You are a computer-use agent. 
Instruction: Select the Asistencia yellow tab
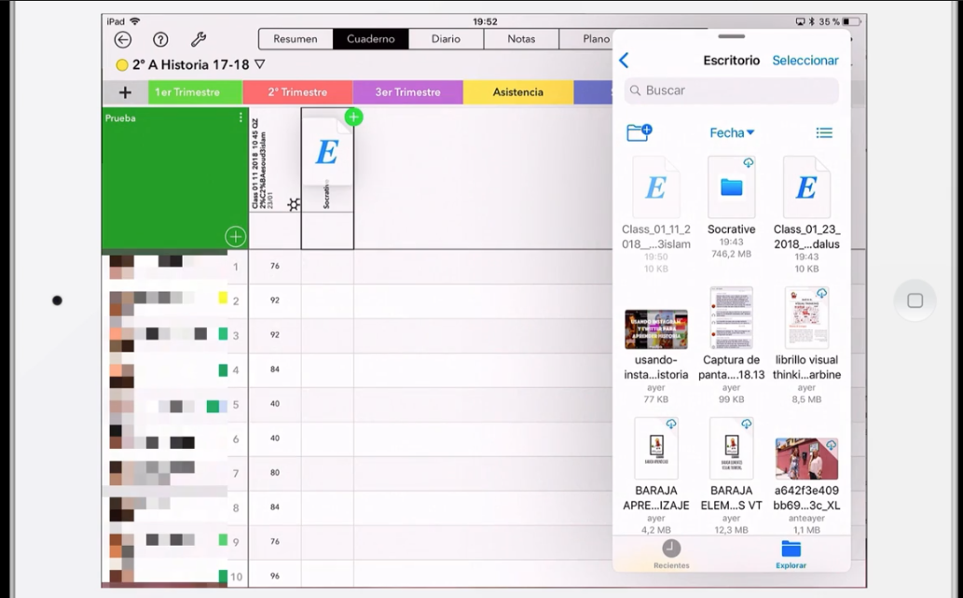click(517, 92)
